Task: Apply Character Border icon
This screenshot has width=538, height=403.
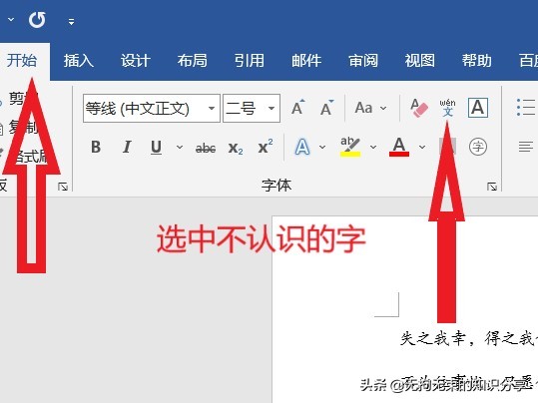Action: pyautogui.click(x=478, y=108)
